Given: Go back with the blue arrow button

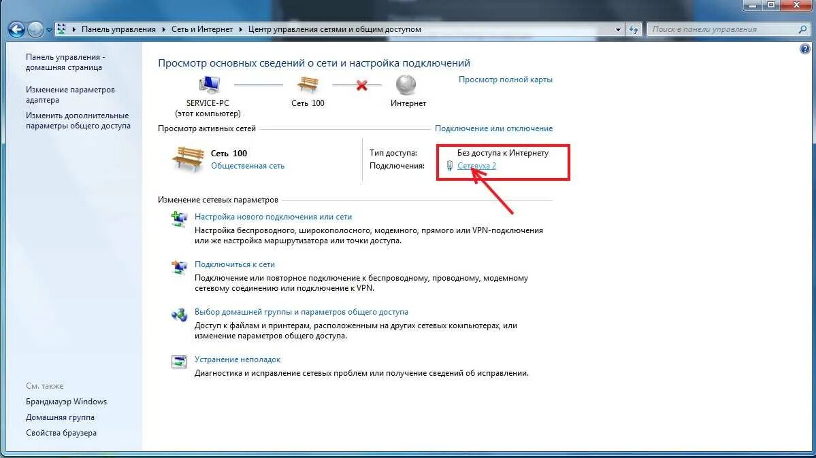Looking at the screenshot, I should (x=16, y=30).
